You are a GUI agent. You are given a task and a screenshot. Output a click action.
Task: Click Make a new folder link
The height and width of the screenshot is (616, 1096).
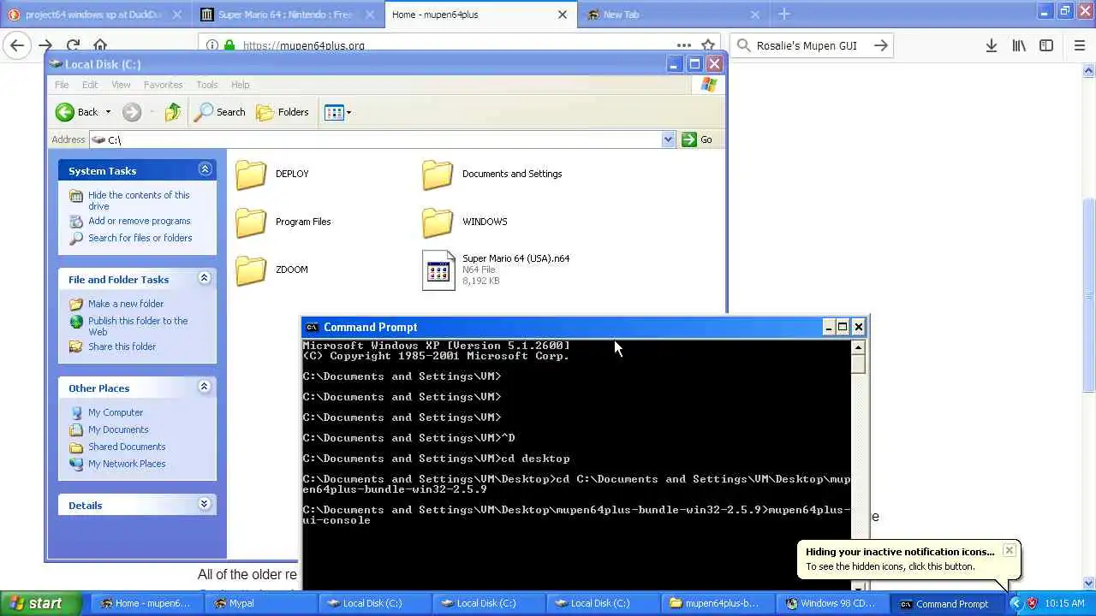click(x=126, y=304)
